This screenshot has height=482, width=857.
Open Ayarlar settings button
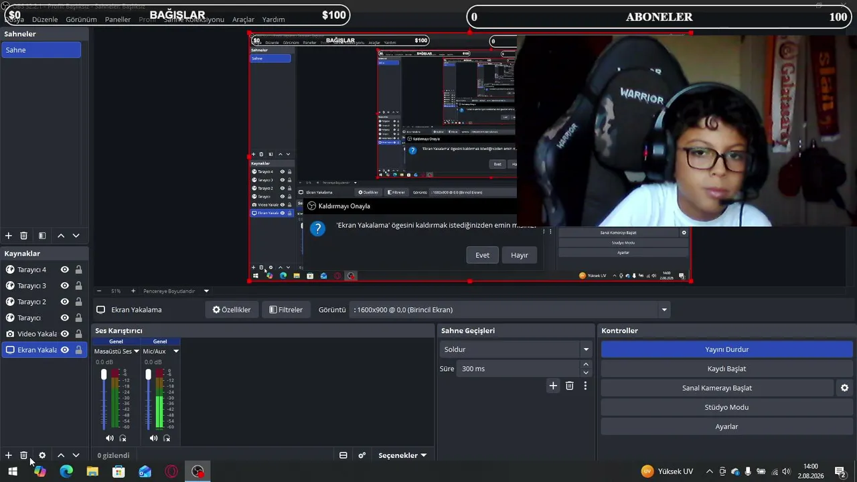click(726, 426)
